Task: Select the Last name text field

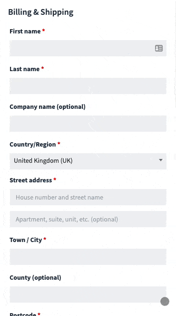Action: pyautogui.click(x=88, y=86)
